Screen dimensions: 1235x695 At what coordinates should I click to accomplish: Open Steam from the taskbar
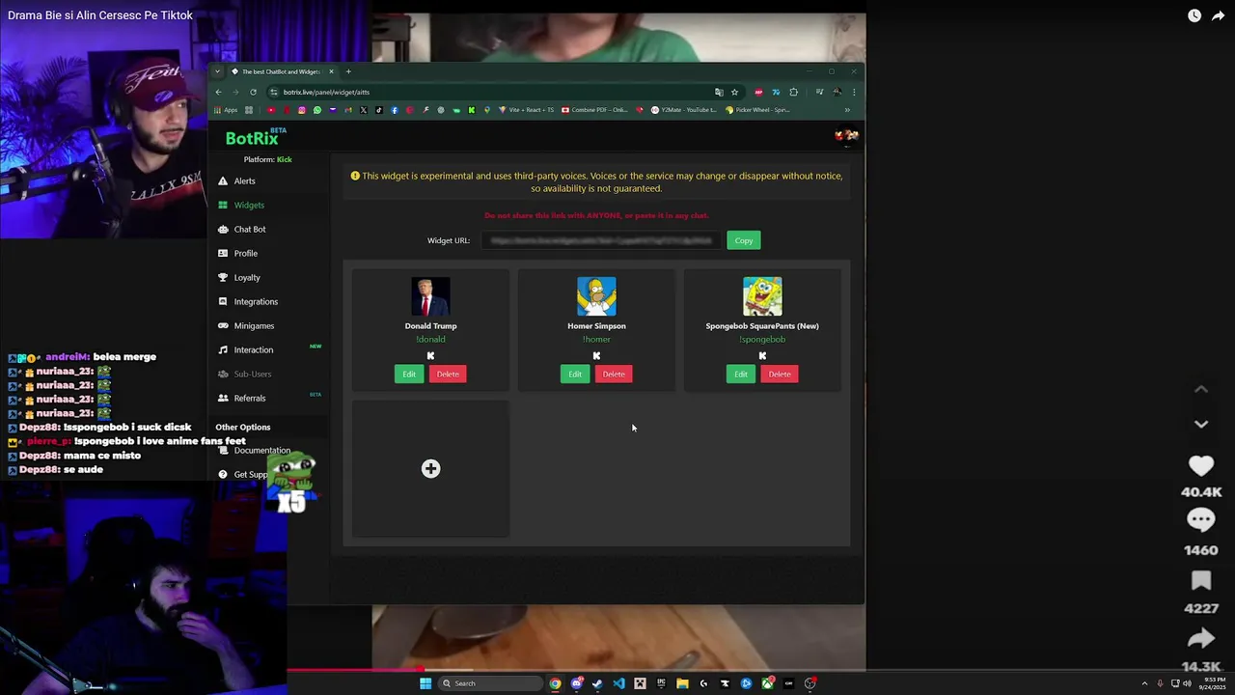tap(597, 683)
